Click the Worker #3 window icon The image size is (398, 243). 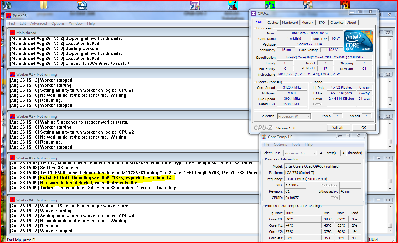13,158
